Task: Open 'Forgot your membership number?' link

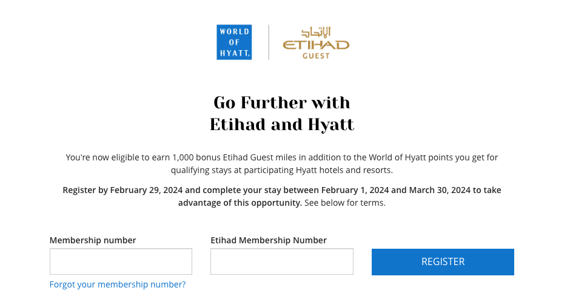Action: coord(118,284)
